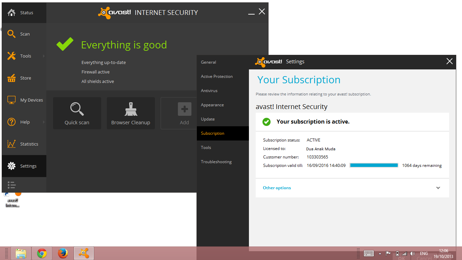
Task: Select Subscription settings
Action: [223, 133]
